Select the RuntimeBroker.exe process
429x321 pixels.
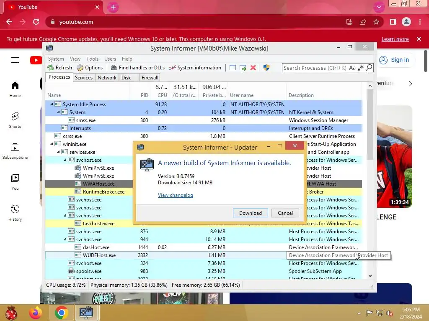click(103, 191)
